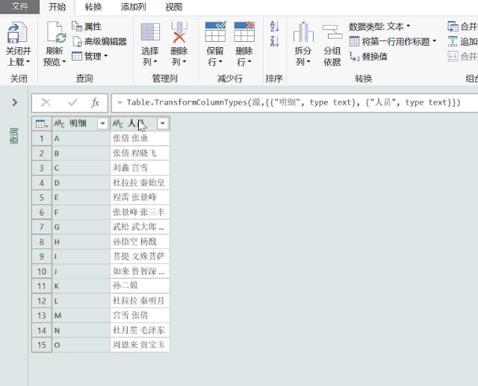This screenshot has height=386, width=478.
Task: Click cell 杜拉拉 秦始皇
Action: 140,183
